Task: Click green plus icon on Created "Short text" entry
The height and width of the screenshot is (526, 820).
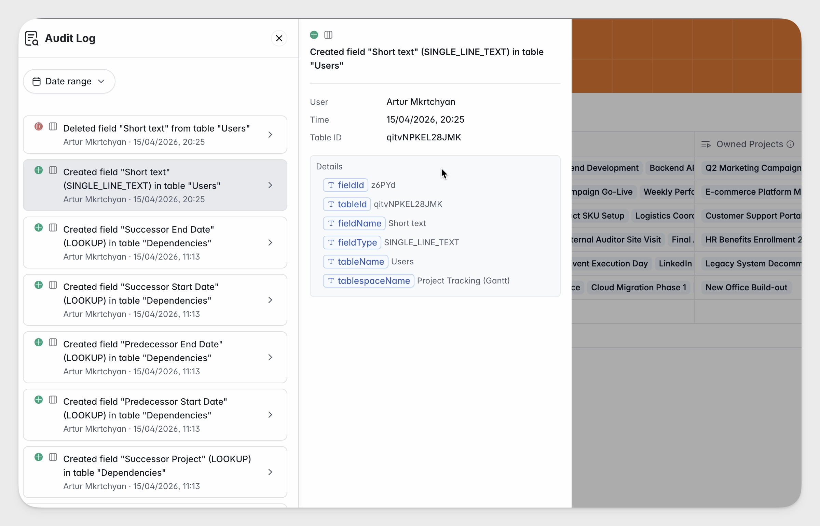Action: [39, 170]
